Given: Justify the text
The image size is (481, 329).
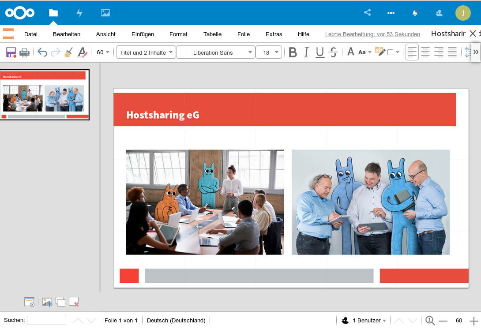Looking at the screenshot, I should (x=452, y=52).
